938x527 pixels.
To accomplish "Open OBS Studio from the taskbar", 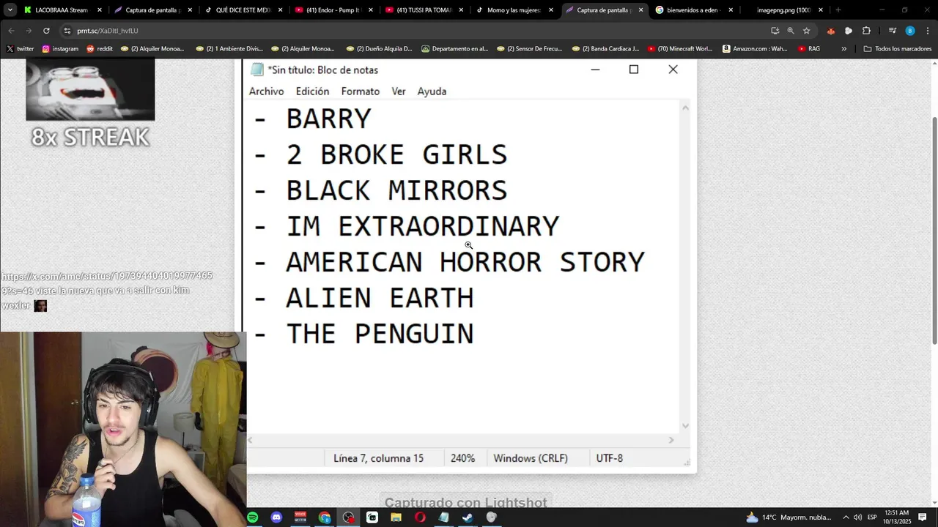I will pyautogui.click(x=348, y=517).
